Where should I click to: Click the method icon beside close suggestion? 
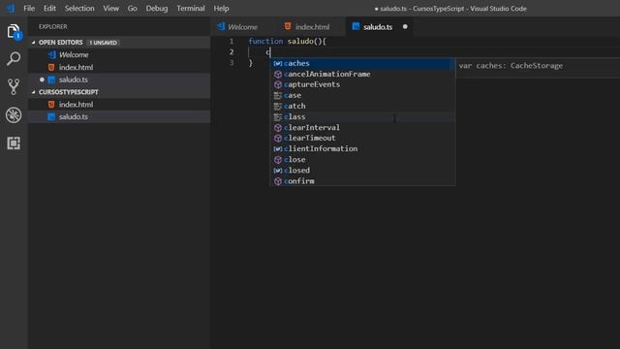pos(278,159)
